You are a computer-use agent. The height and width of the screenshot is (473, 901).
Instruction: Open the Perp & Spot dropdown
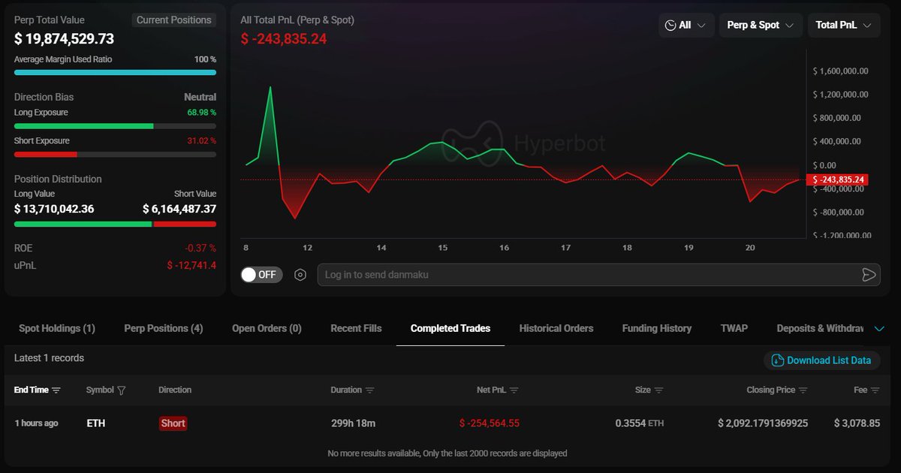760,26
